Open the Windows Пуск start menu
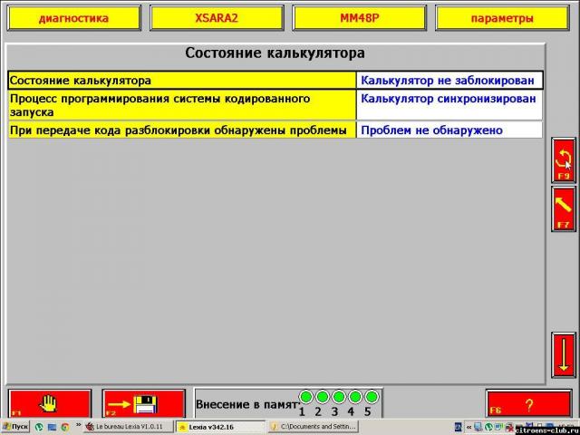This screenshot has height=435, width=580. pos(15,426)
